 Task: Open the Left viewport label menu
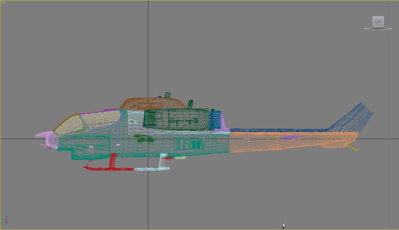click(3, 2)
